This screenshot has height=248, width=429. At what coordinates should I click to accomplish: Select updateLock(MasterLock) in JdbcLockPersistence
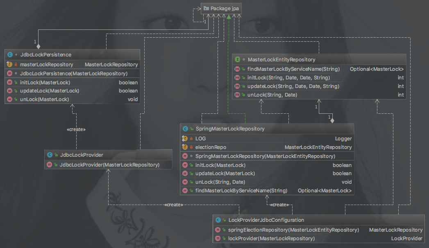[49, 90]
